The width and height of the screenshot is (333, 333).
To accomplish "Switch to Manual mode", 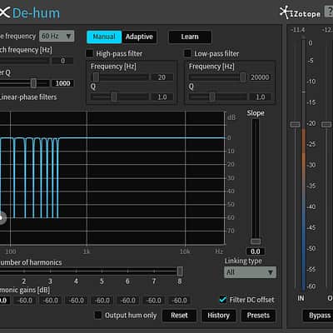I will (104, 37).
